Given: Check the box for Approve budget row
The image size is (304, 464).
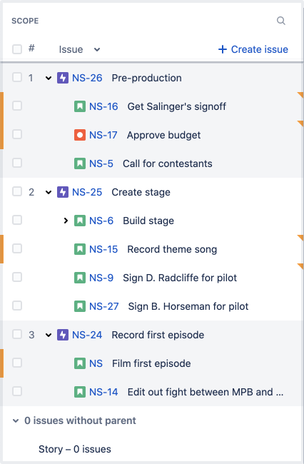Looking at the screenshot, I should point(17,134).
